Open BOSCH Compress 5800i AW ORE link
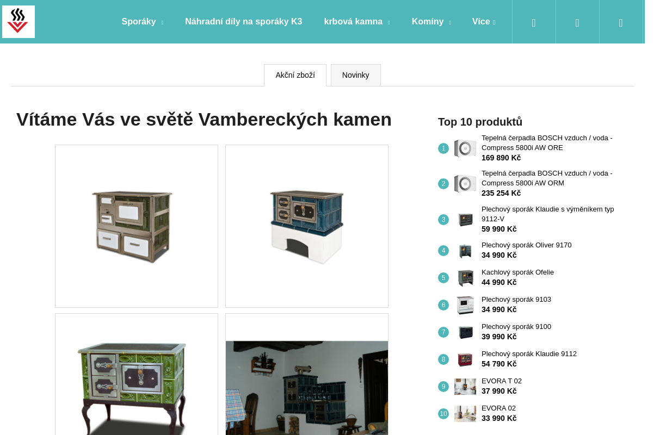Viewport: 653px width, 435px height. [x=547, y=143]
